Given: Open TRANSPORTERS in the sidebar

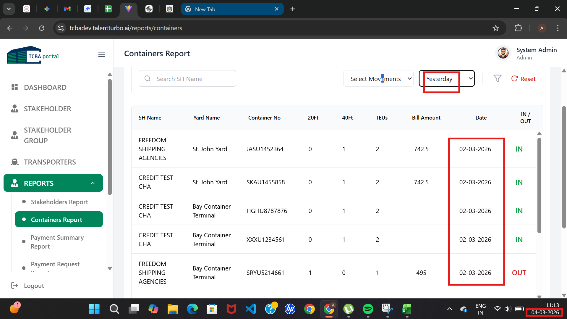Looking at the screenshot, I should point(50,162).
